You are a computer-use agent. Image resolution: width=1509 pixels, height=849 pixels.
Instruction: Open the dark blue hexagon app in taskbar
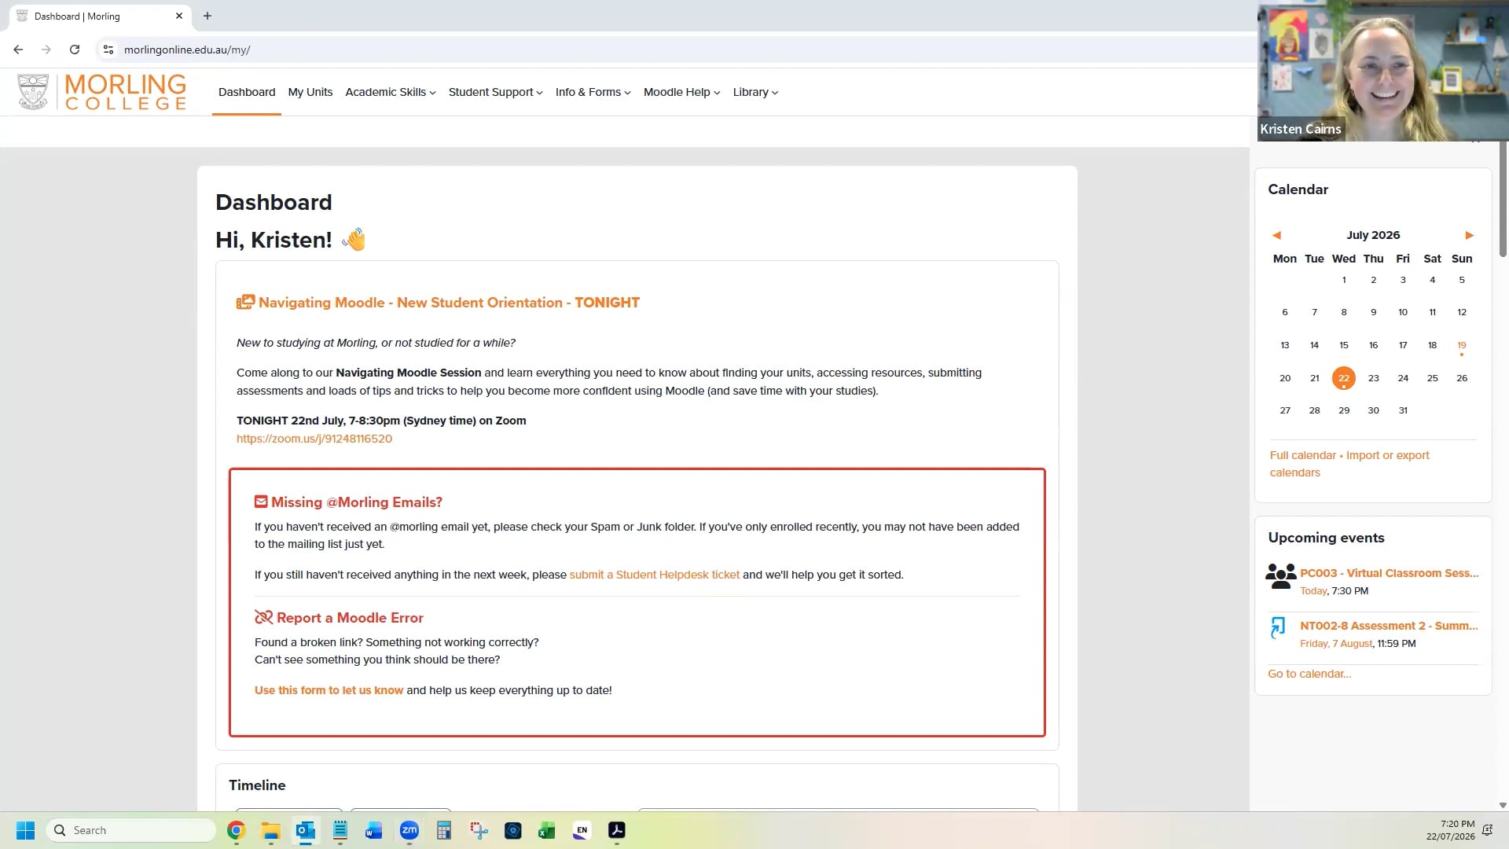(513, 830)
